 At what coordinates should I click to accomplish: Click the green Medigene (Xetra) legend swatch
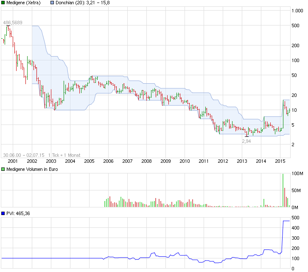tap(3, 3)
